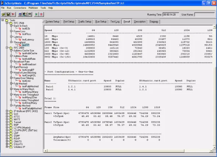Expand the IP Multicast (RFC 2432) node
Image resolution: width=217 pixels, height=157 pixels.
(x=7, y=111)
